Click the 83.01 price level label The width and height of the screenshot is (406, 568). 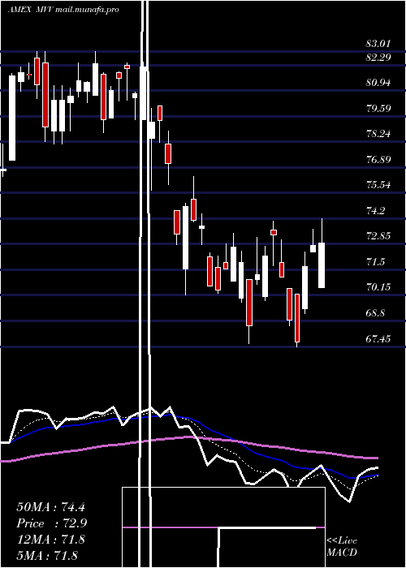378,44
